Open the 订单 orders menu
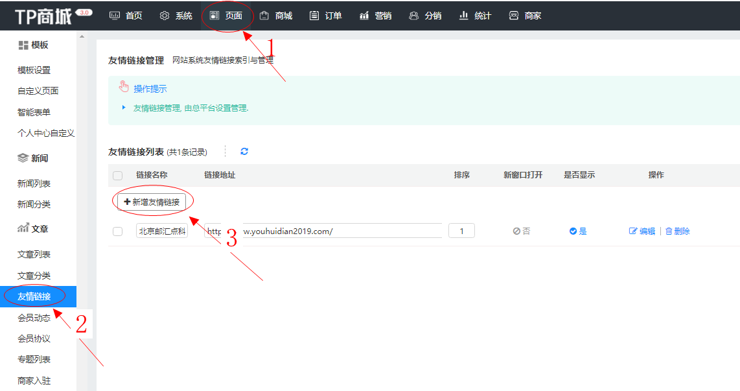 325,16
